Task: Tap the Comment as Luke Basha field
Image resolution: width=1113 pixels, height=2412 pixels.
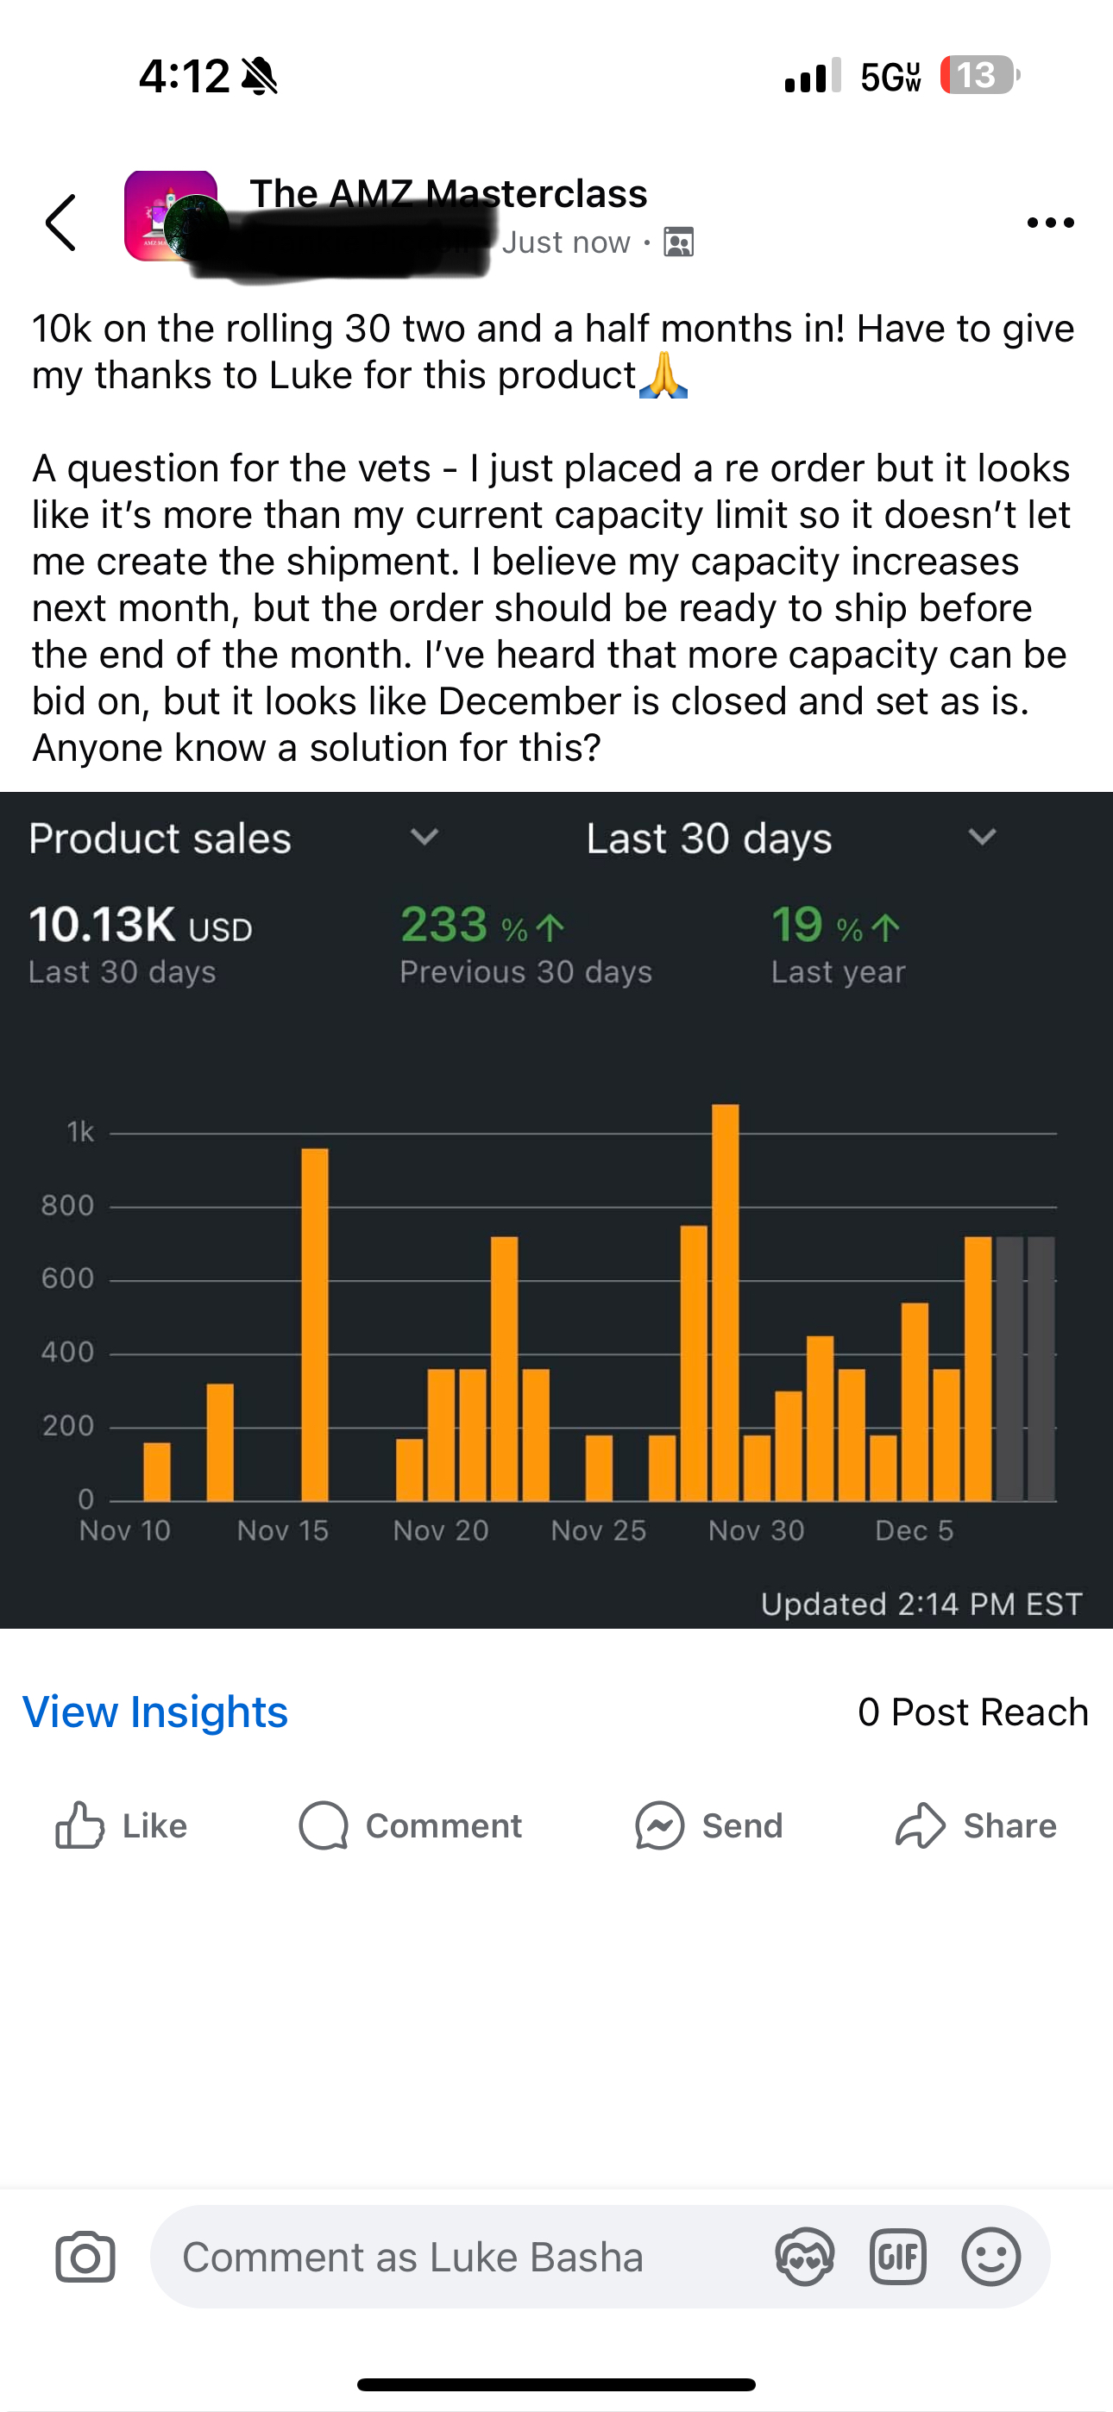Action: click(x=600, y=2257)
